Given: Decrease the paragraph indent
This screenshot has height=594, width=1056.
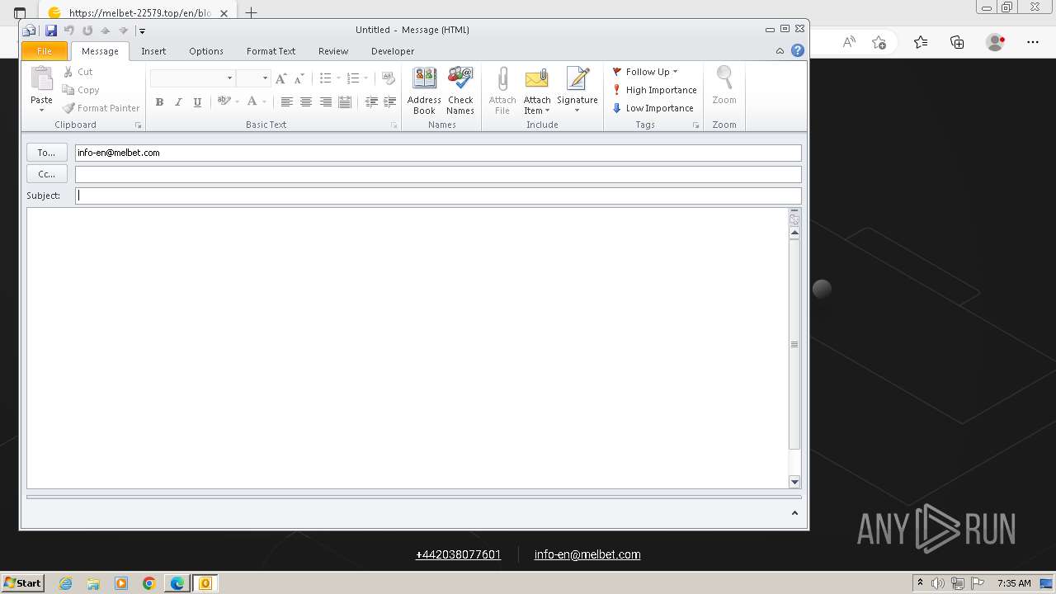Looking at the screenshot, I should tap(371, 102).
